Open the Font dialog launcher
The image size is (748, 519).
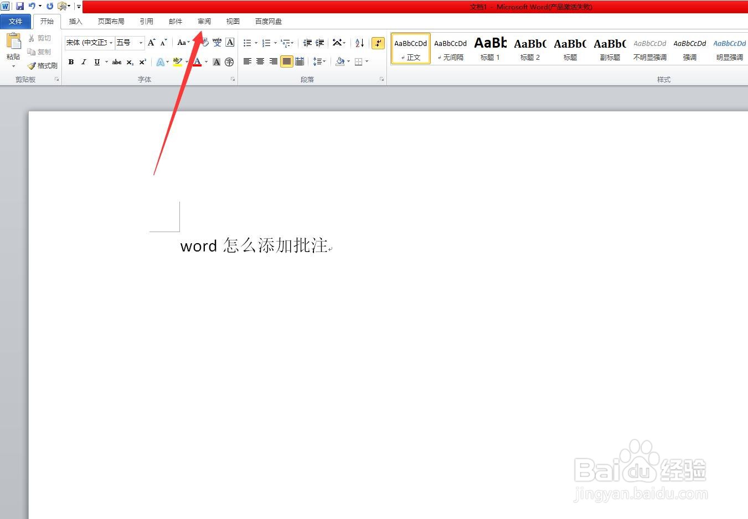(233, 80)
